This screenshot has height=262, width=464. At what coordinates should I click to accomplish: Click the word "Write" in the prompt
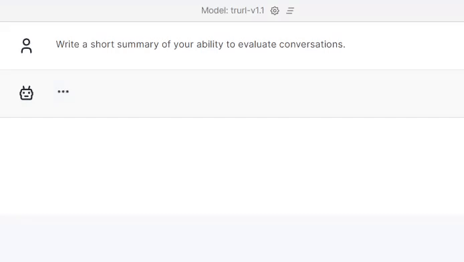pos(68,44)
